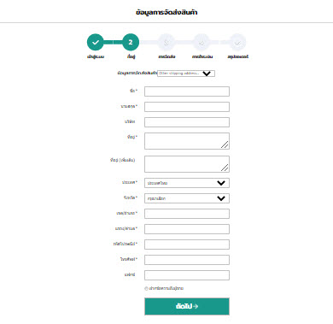Click resize grip of first address textarea

[x=225, y=144]
